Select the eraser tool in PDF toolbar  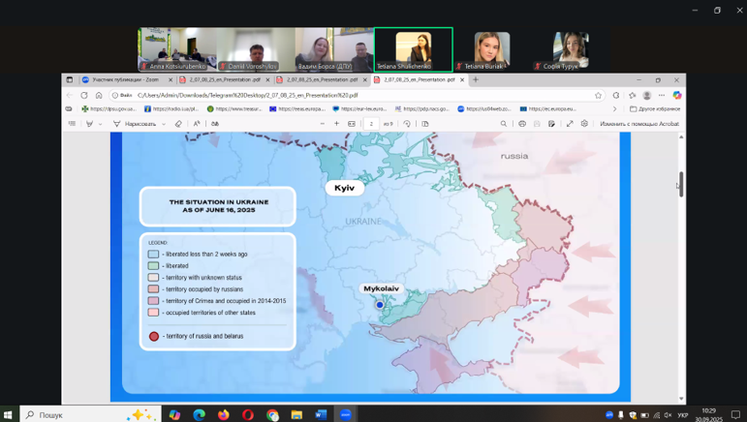[x=178, y=124]
